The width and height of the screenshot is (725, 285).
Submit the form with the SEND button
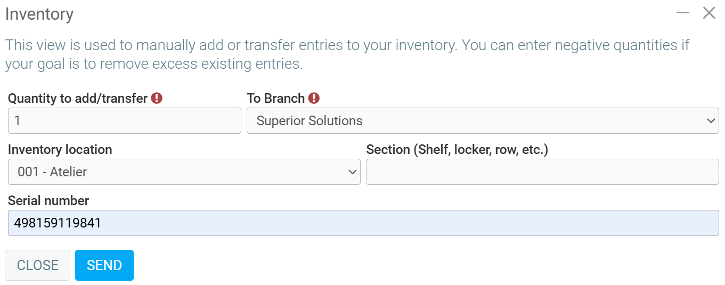point(104,265)
